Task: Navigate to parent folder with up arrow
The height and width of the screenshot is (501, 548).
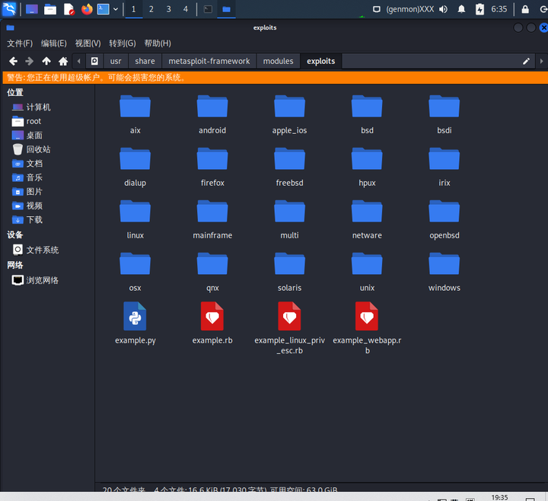Action: 46,61
